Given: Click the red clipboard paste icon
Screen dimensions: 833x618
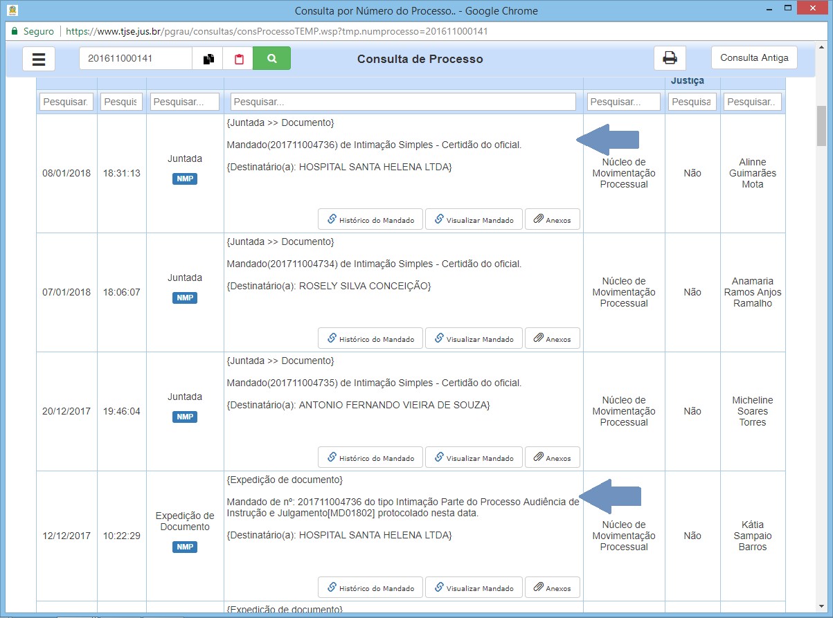Looking at the screenshot, I should coord(238,59).
